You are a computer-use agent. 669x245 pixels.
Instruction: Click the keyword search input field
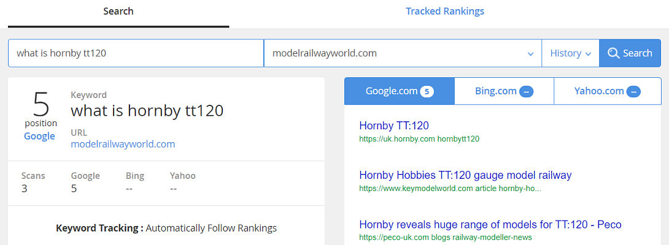(x=136, y=53)
